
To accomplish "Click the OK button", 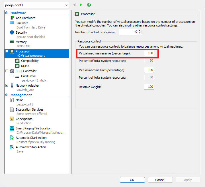I will click(x=132, y=180).
